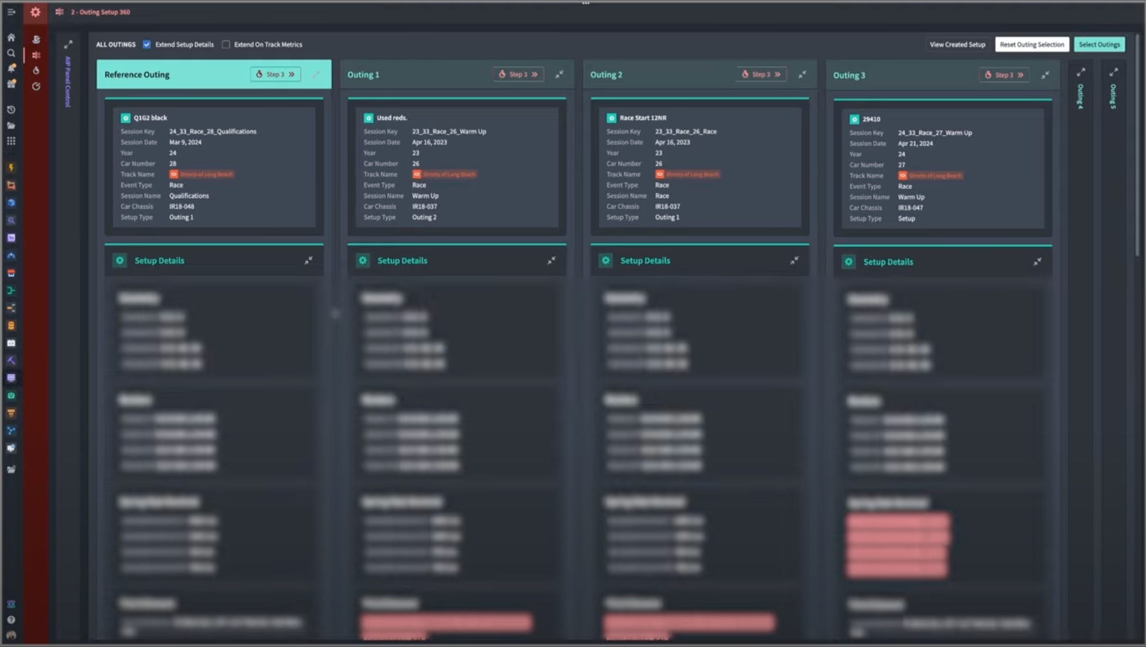Collapse the Outing 1 Setup Details panel

pyautogui.click(x=551, y=261)
